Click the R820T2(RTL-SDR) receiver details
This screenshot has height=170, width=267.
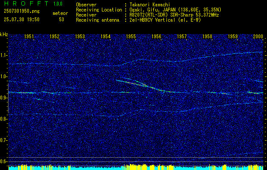[x=174, y=15]
